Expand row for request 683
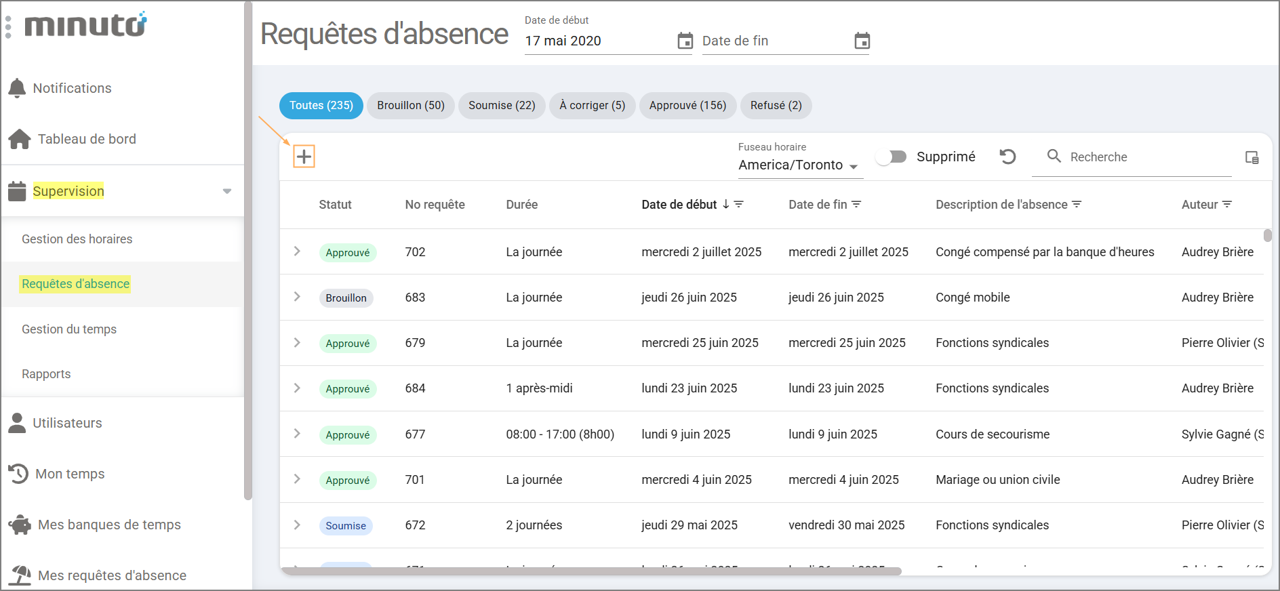 pyautogui.click(x=297, y=297)
